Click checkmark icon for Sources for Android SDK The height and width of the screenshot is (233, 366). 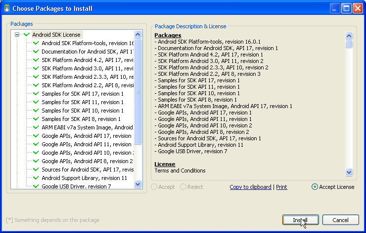36,170
